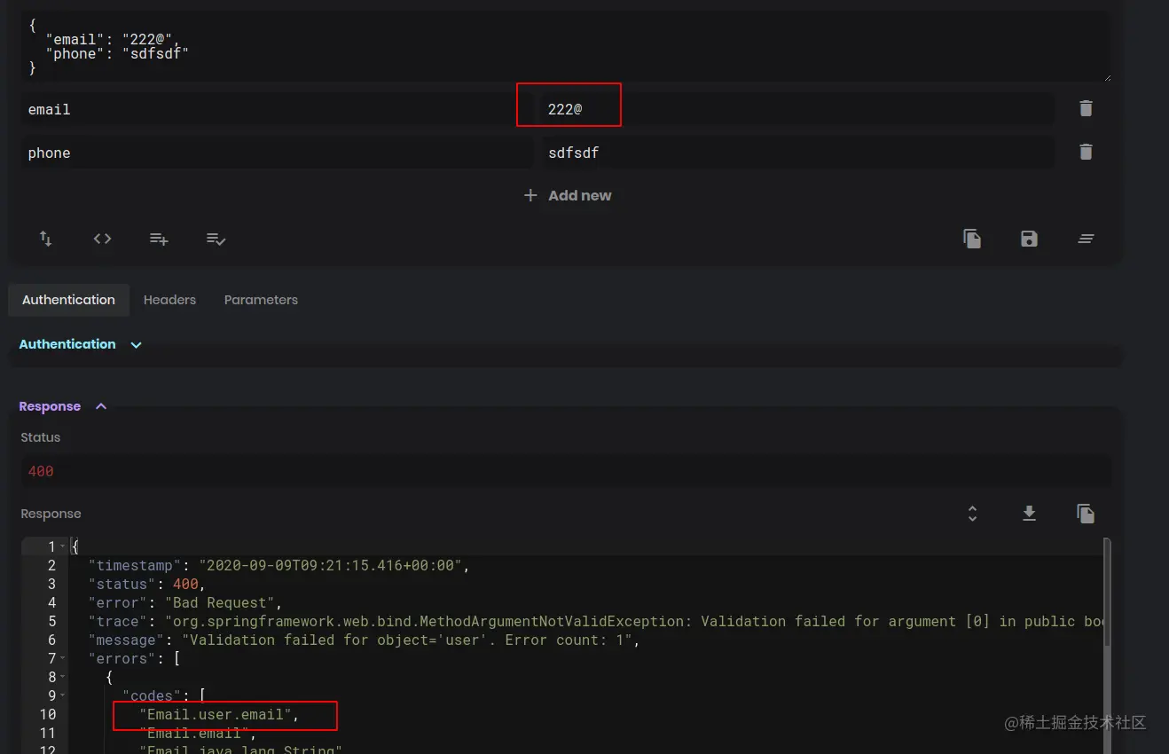Image resolution: width=1169 pixels, height=754 pixels.
Task: Click the "Bad Request" error line
Action: point(184,602)
